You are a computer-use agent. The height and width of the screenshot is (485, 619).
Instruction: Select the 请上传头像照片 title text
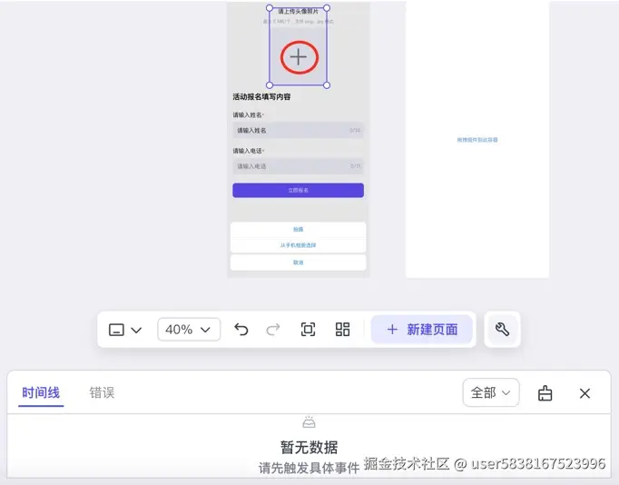pyautogui.click(x=298, y=12)
